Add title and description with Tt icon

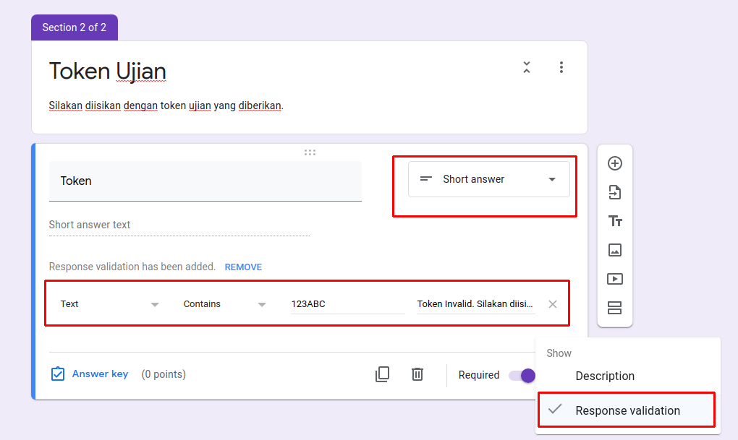click(x=615, y=221)
